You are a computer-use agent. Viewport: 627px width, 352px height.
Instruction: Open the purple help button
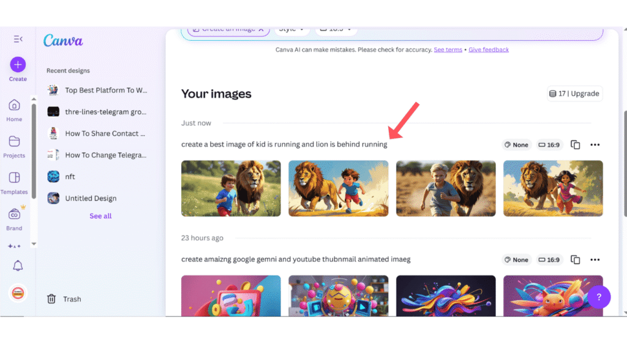point(599,297)
